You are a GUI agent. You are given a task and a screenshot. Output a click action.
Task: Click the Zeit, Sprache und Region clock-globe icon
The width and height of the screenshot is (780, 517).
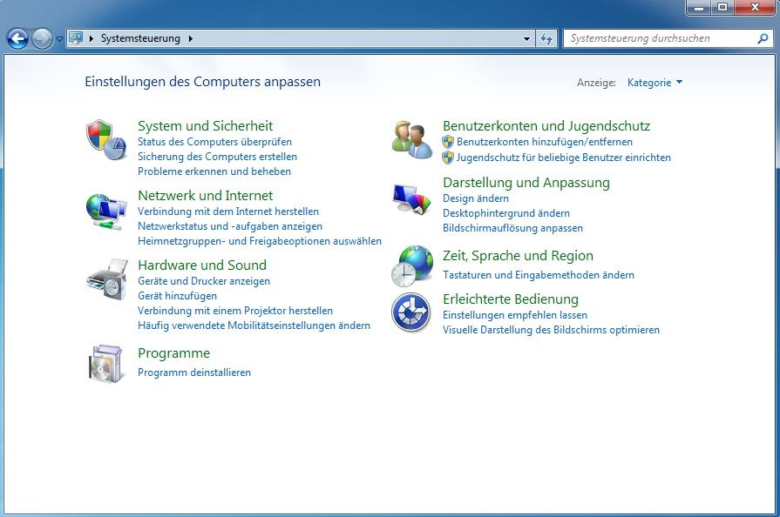coord(412,265)
